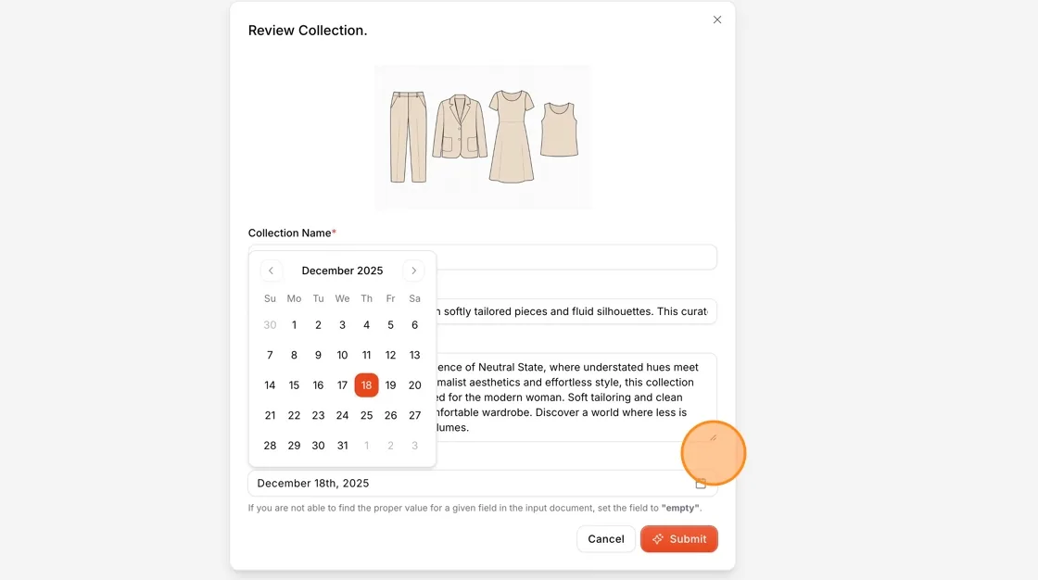Image resolution: width=1038 pixels, height=580 pixels.
Task: Pick December 29 on the calendar
Action: coord(294,446)
